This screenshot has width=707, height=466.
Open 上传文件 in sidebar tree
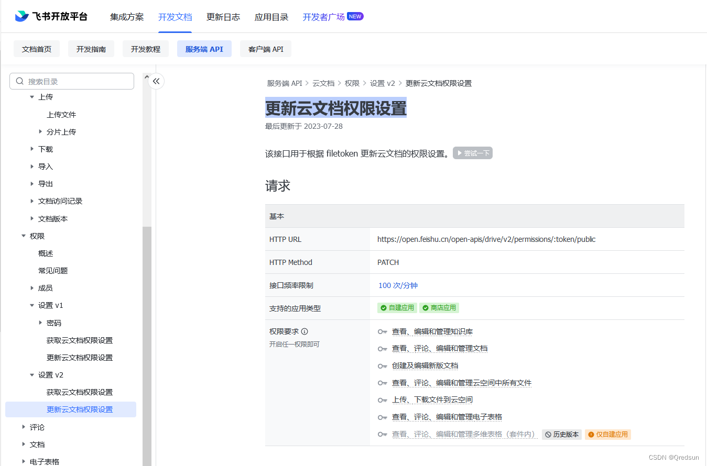click(x=61, y=115)
